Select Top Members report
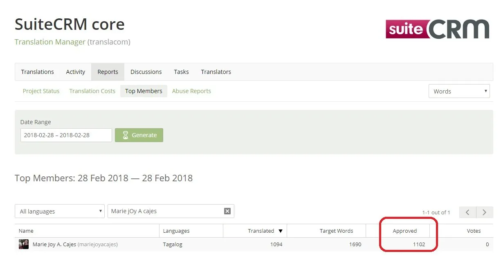The height and width of the screenshot is (256, 501). click(144, 91)
